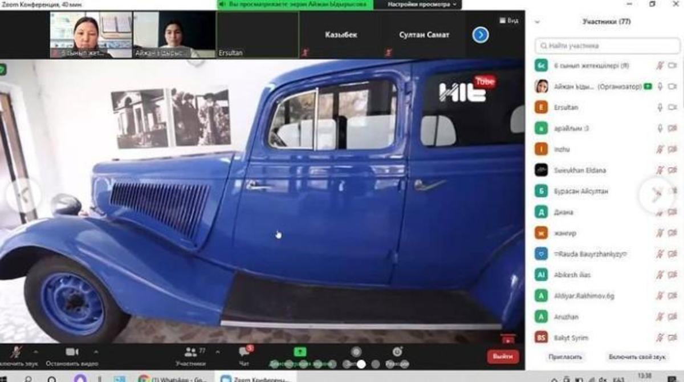Screen dimensions: 684x382
Task: Open the Участники participants icon in the toolbar
Action: click(190, 352)
